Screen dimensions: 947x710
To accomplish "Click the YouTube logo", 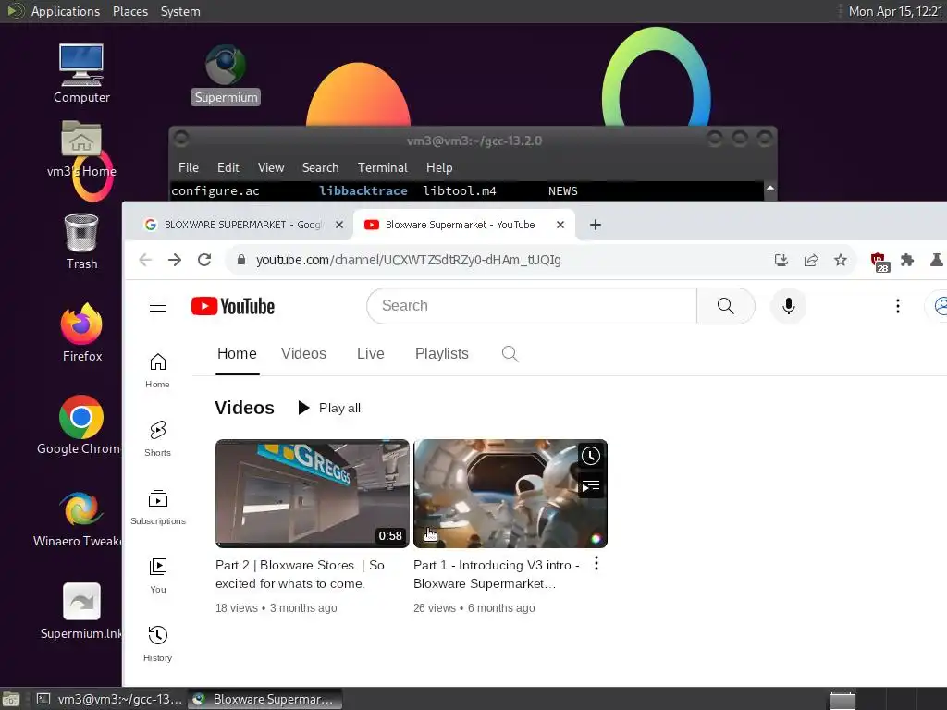I will click(232, 306).
